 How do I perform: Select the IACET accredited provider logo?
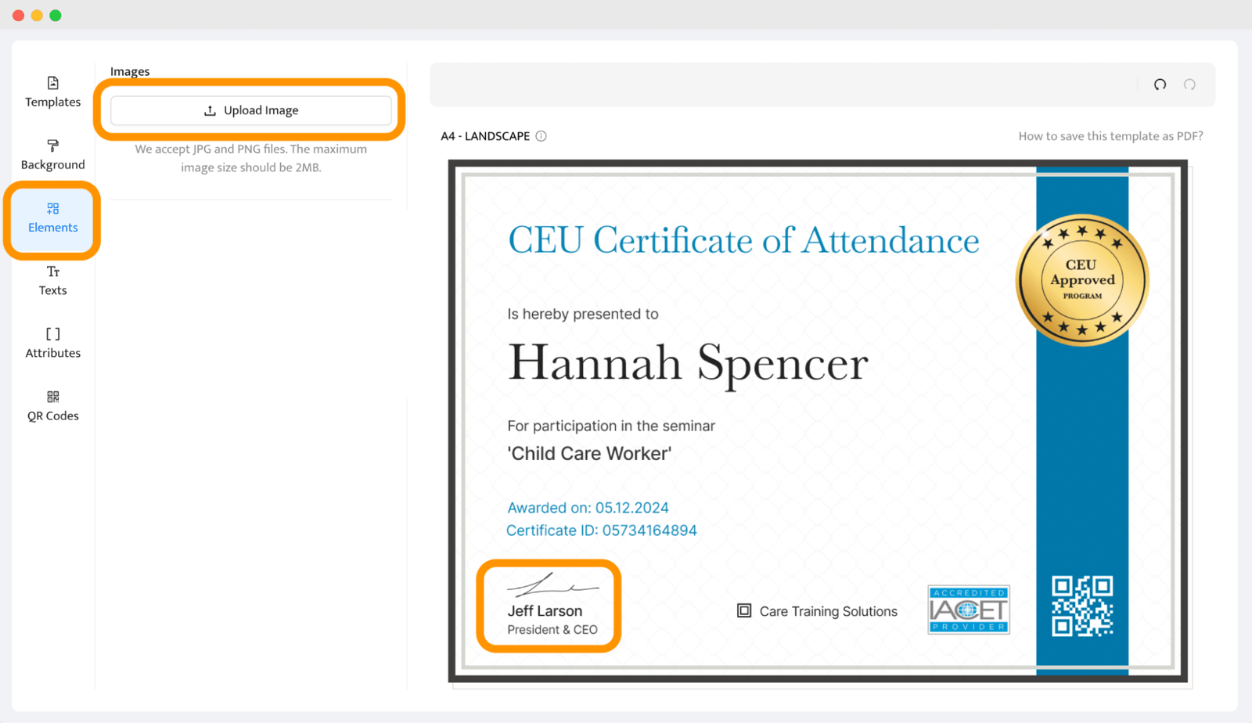968,610
